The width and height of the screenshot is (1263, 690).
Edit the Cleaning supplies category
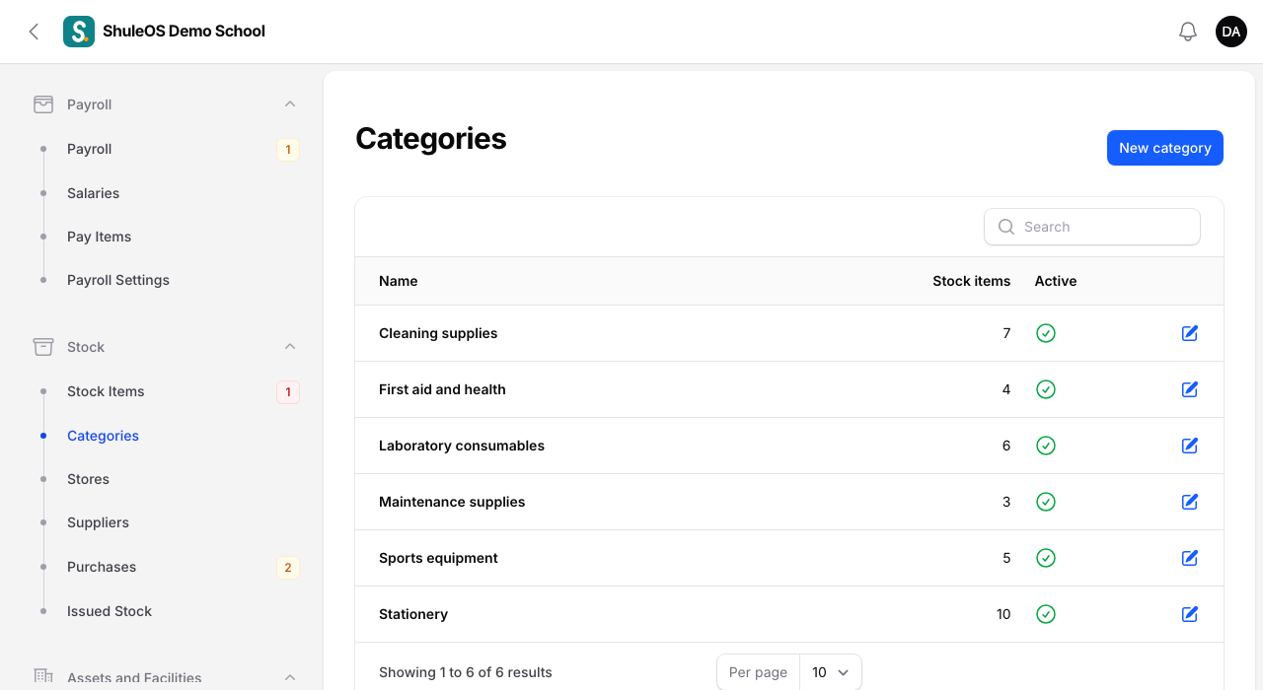coord(1190,333)
